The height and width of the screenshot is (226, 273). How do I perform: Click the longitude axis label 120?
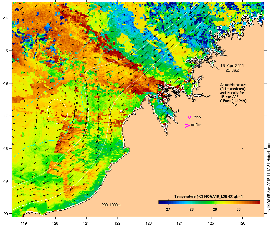55,223
